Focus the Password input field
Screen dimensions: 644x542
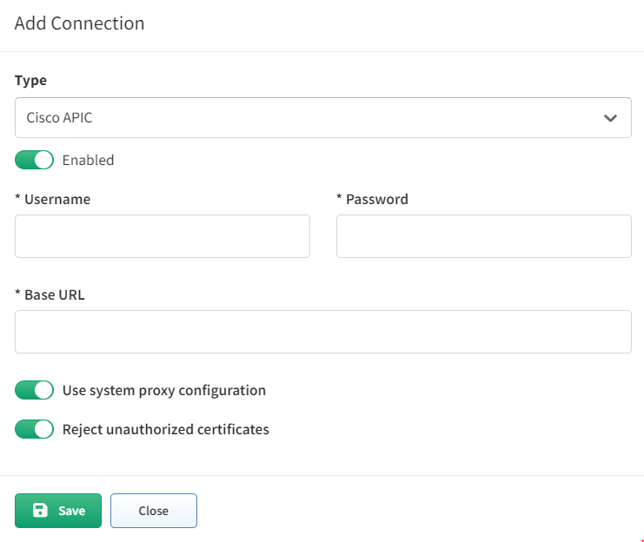pyautogui.click(x=484, y=236)
